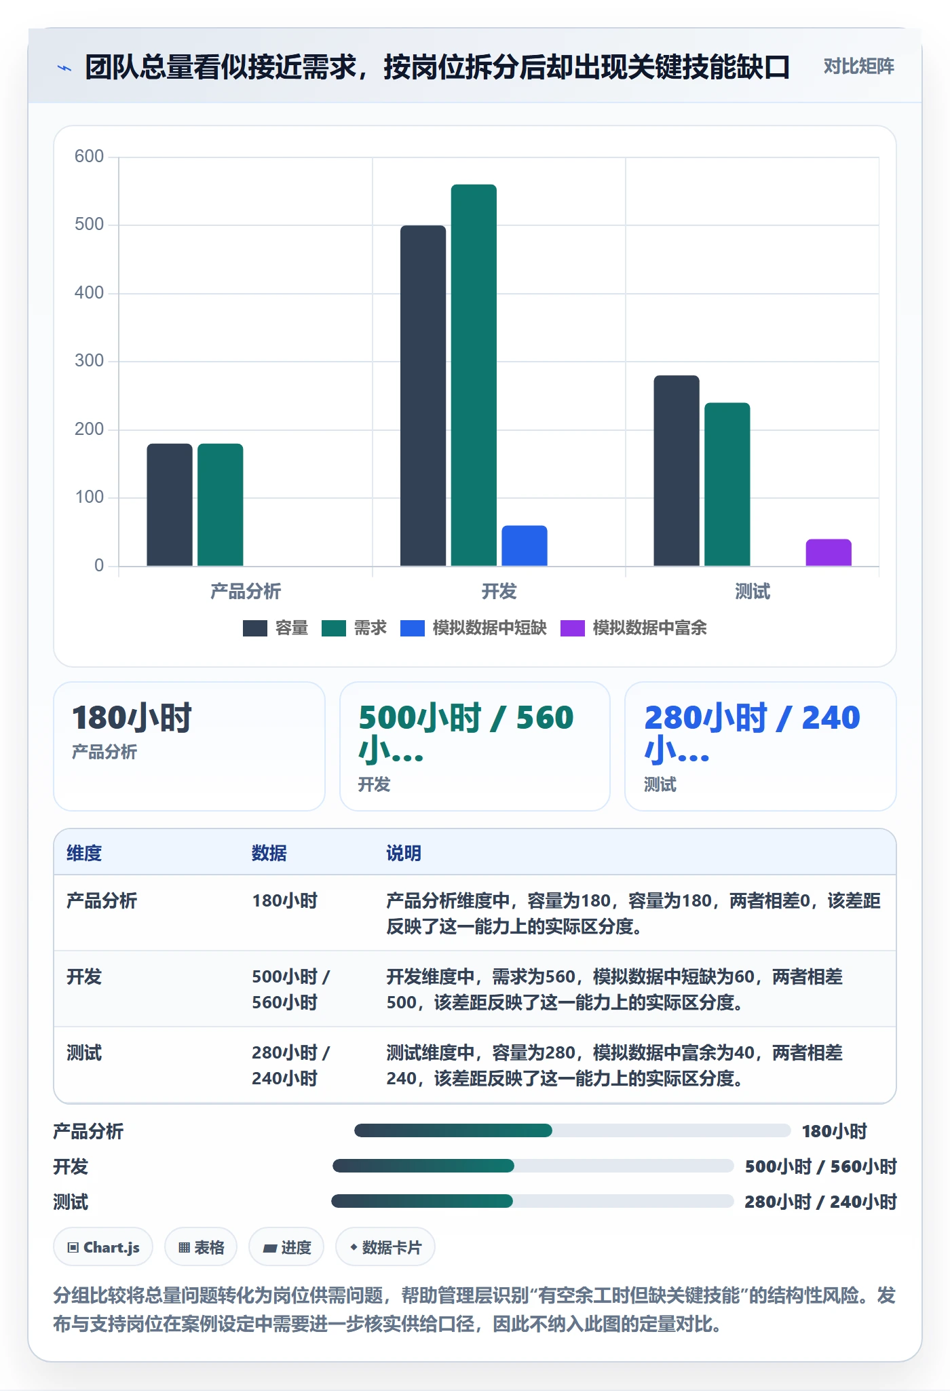Toggle the 模拟数据中短缺 legend entry
Screen dimensions: 950x1391
(x=474, y=628)
